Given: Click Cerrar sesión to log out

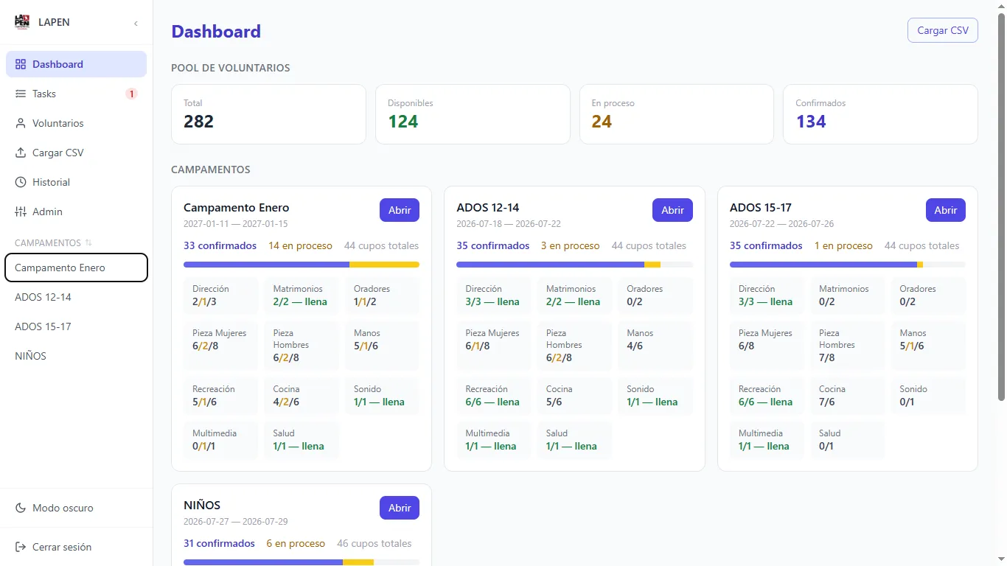Looking at the screenshot, I should tap(76, 547).
